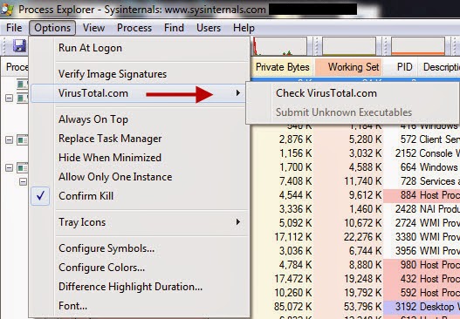Select Check VirusTotal.com
This screenshot has height=319, width=460.
click(353, 93)
